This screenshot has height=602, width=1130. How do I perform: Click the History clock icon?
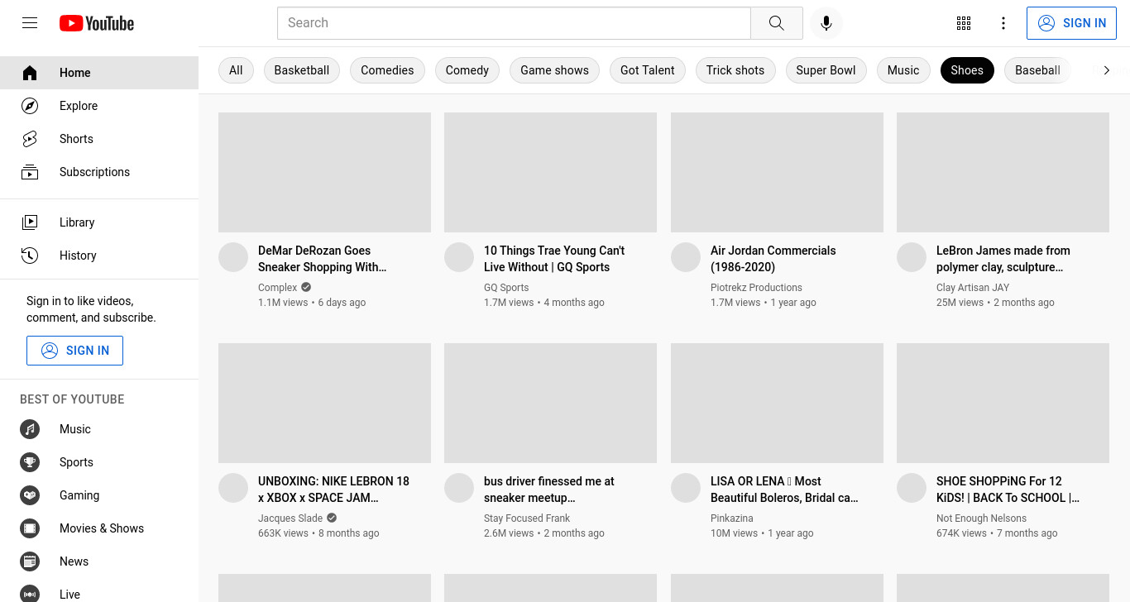(x=30, y=256)
